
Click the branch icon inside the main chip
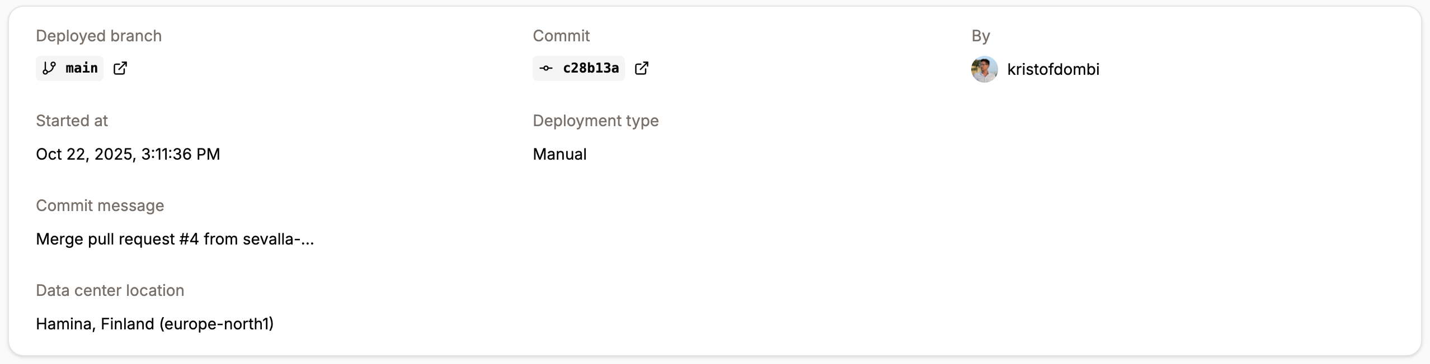click(49, 68)
